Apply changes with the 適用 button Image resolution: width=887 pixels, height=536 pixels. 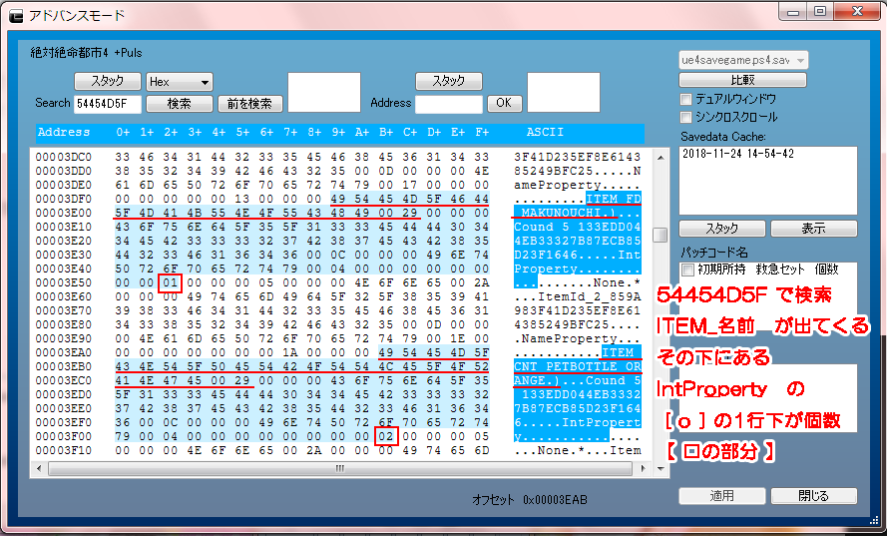click(722, 495)
